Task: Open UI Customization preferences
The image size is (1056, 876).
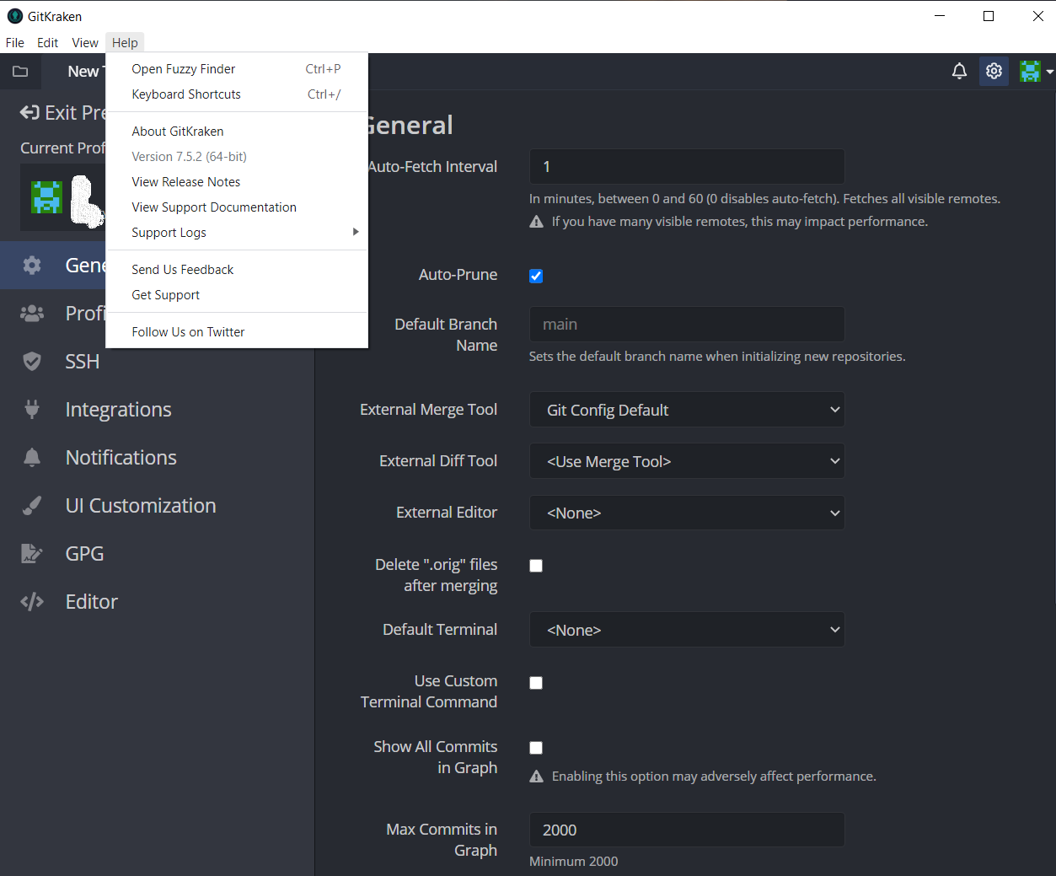Action: [x=157, y=506]
